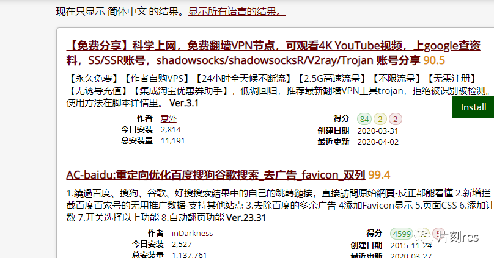494x258 pixels.
Task: Click the 作者 label next to inDarkness
Action: tap(156, 233)
